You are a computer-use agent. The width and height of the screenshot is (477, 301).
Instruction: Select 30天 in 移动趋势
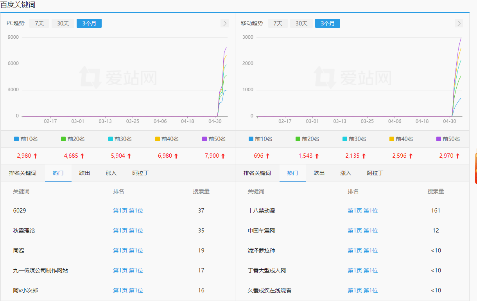[301, 23]
